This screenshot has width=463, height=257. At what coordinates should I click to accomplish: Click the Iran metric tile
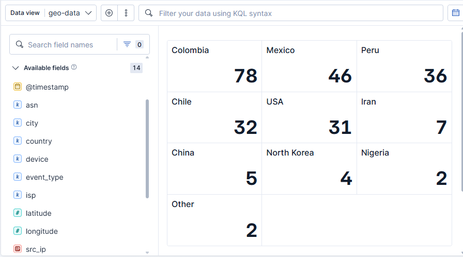[x=404, y=117]
